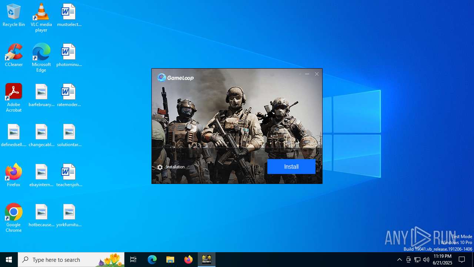The image size is (474, 267).
Task: Click the GameLoop logo
Action: [x=176, y=78]
